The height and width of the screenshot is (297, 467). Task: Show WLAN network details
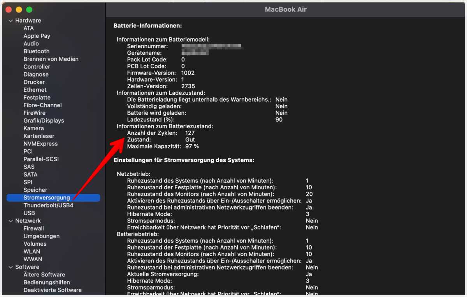coord(32,252)
